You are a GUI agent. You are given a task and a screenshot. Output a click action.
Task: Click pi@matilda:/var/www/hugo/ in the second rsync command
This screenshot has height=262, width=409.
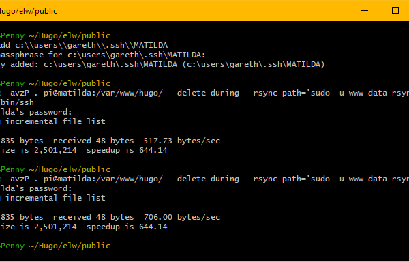tap(103, 179)
